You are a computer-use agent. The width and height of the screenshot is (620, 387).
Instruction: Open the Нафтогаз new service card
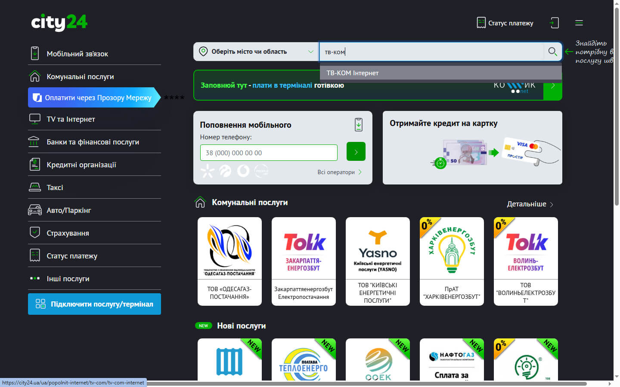[x=452, y=359]
